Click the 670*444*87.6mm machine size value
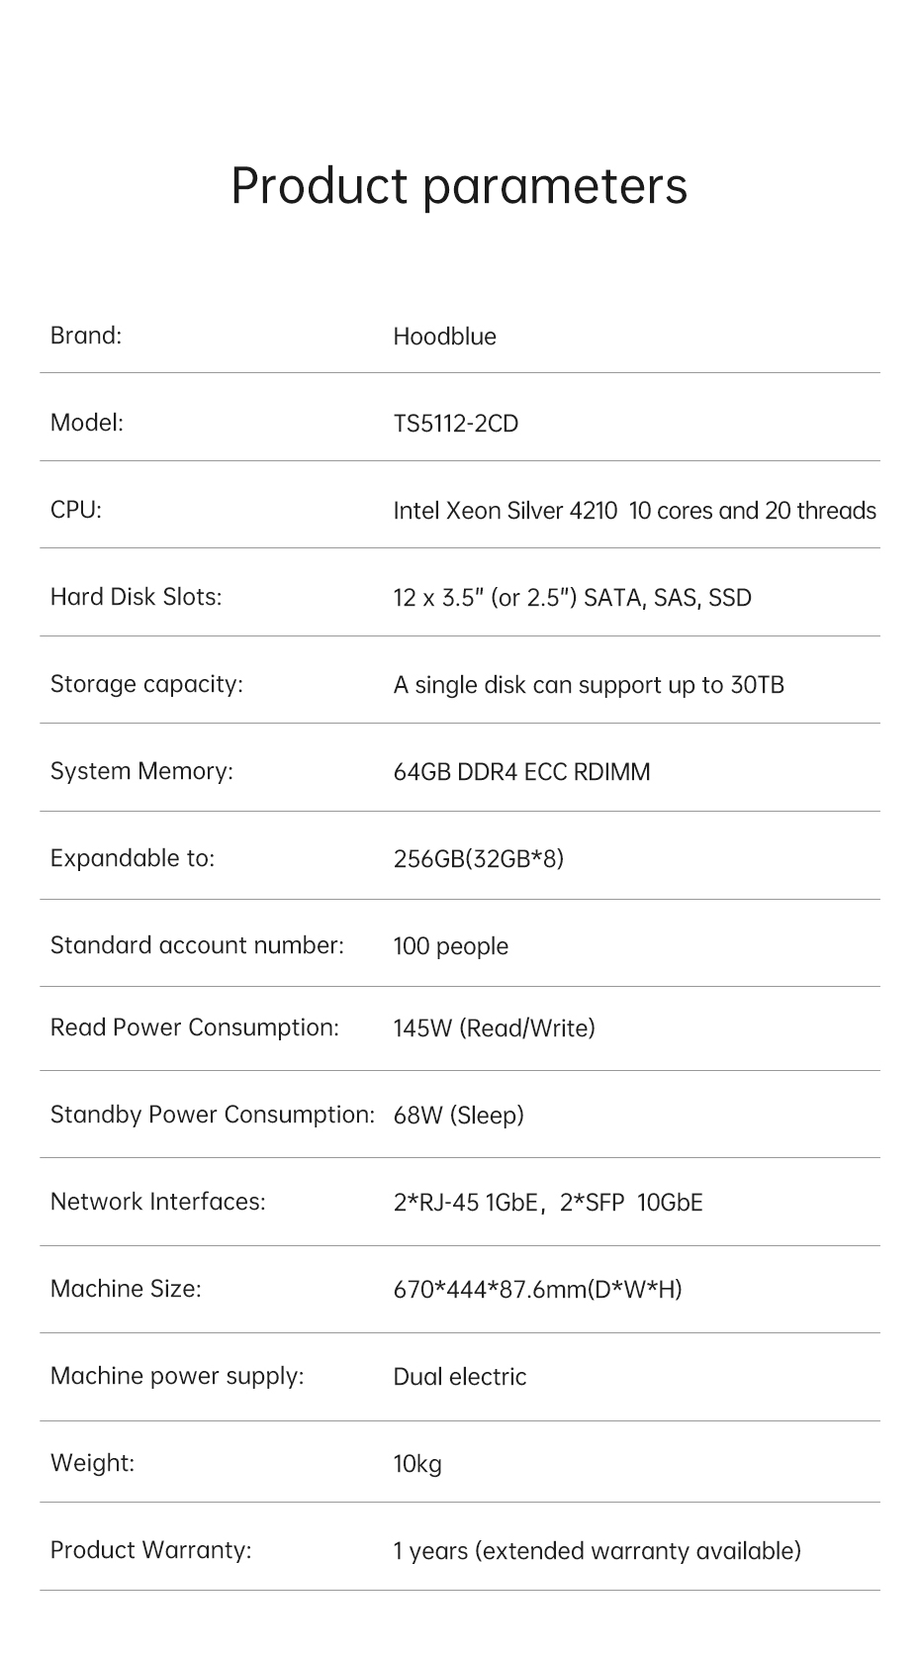Screen dimensions: 920x1658 point(537,1289)
